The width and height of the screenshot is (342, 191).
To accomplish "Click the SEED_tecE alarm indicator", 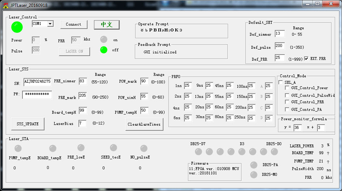I will pos(114,148).
